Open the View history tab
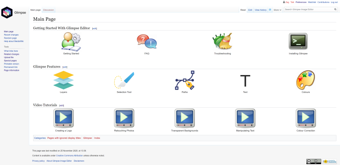 pyautogui.click(x=261, y=10)
